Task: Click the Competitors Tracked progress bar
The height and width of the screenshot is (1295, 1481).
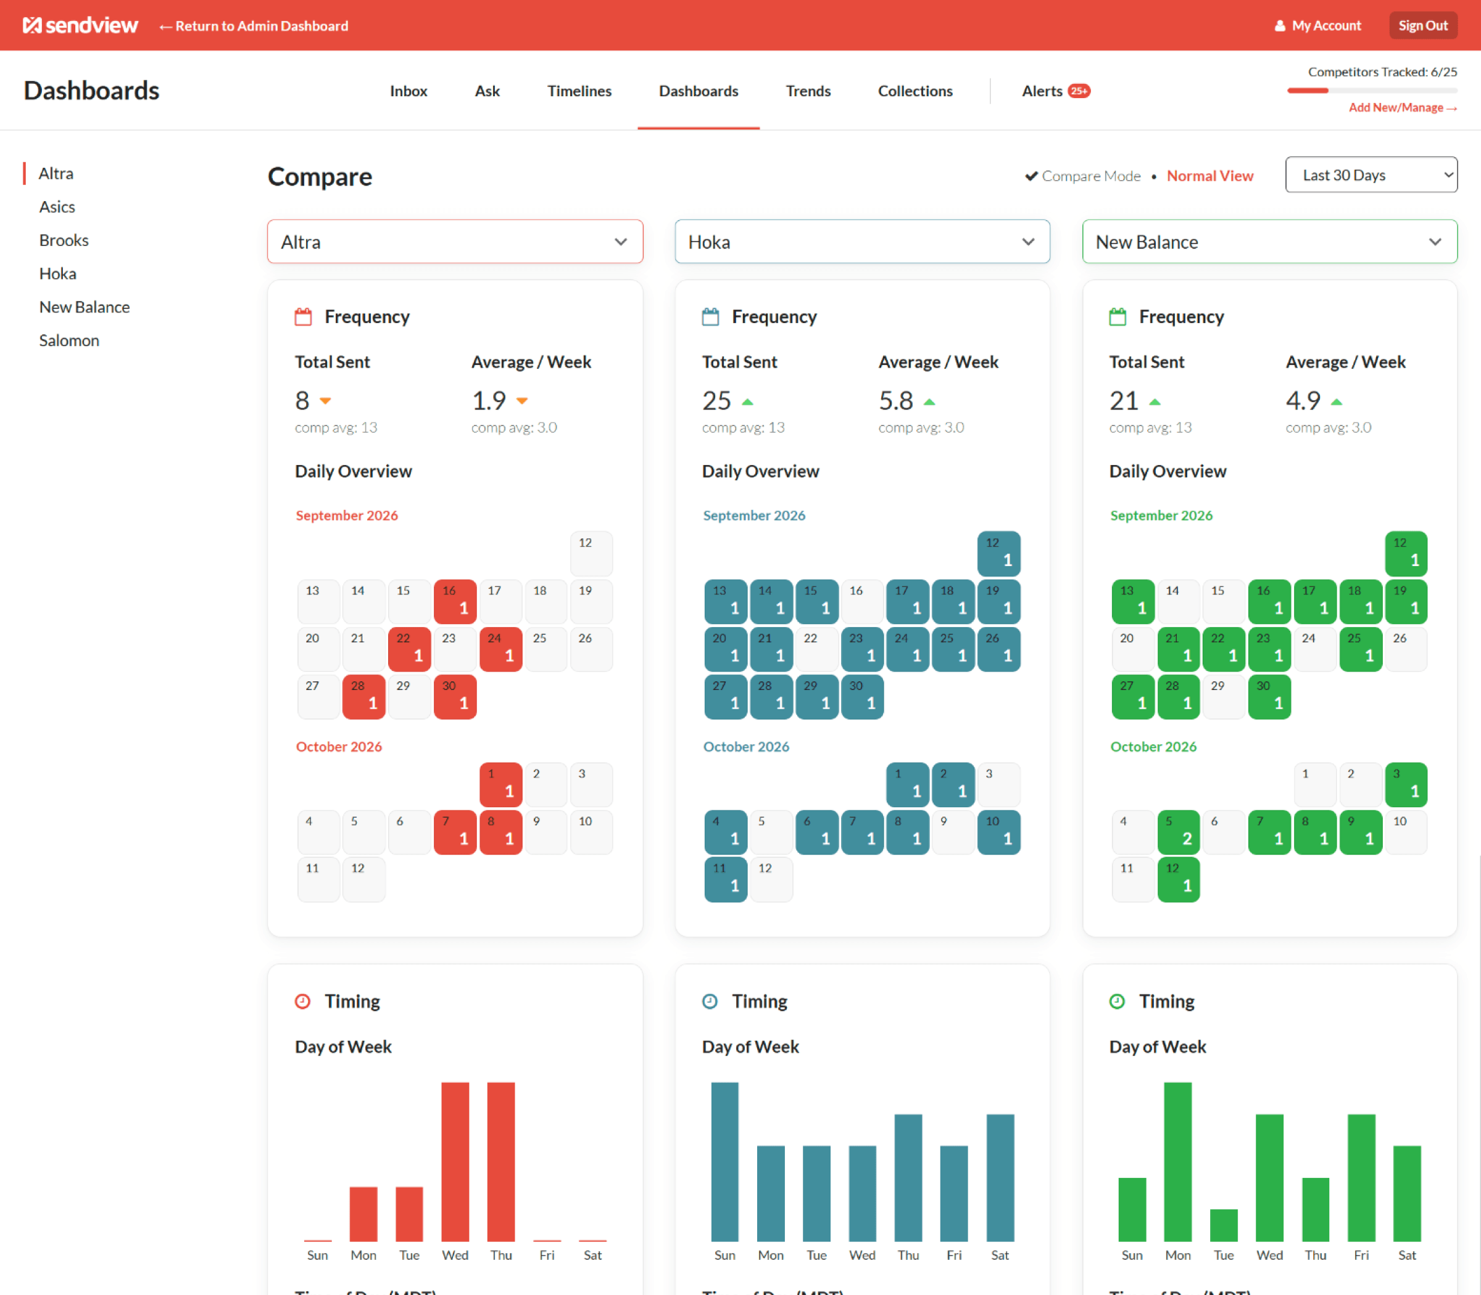Action: coord(1372,90)
